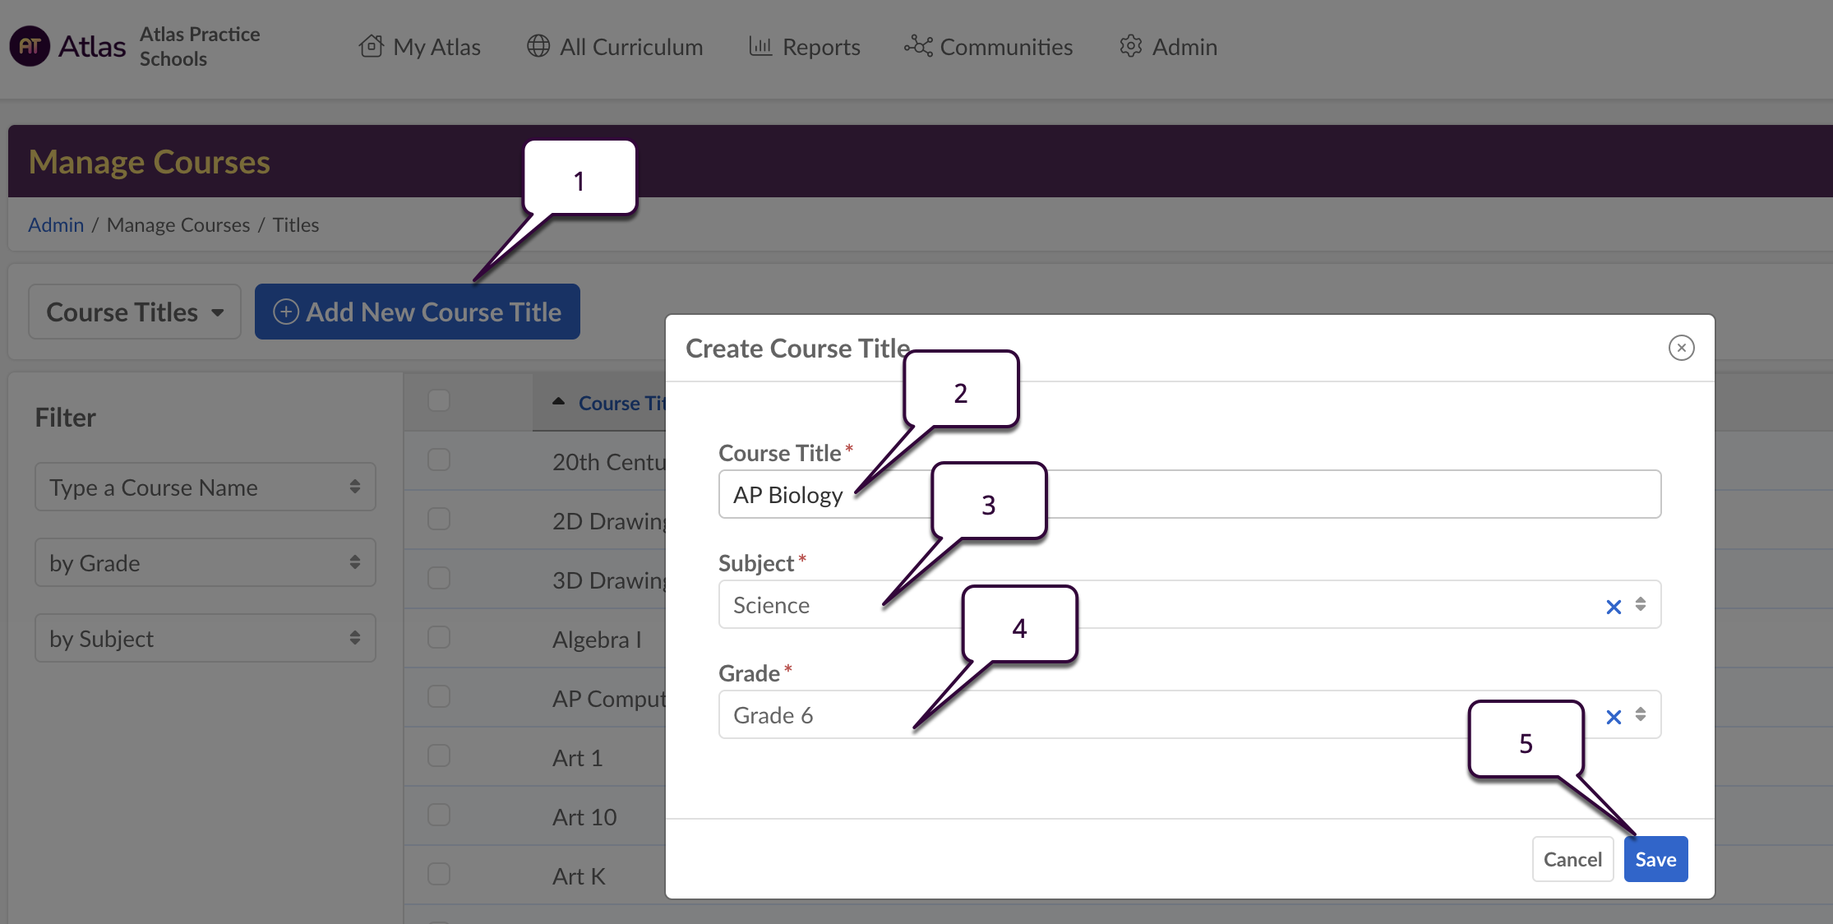Click the Communities network icon

coord(918,46)
